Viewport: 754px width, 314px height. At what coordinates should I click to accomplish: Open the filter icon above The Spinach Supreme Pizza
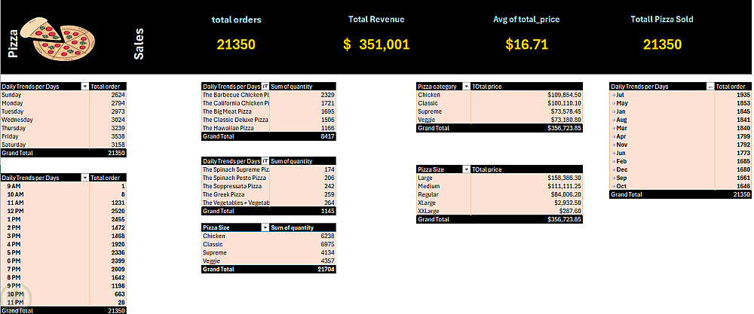click(x=265, y=161)
